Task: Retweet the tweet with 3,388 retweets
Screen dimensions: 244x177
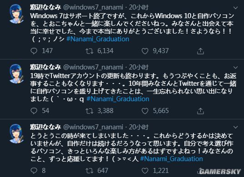Action: click(x=90, y=111)
